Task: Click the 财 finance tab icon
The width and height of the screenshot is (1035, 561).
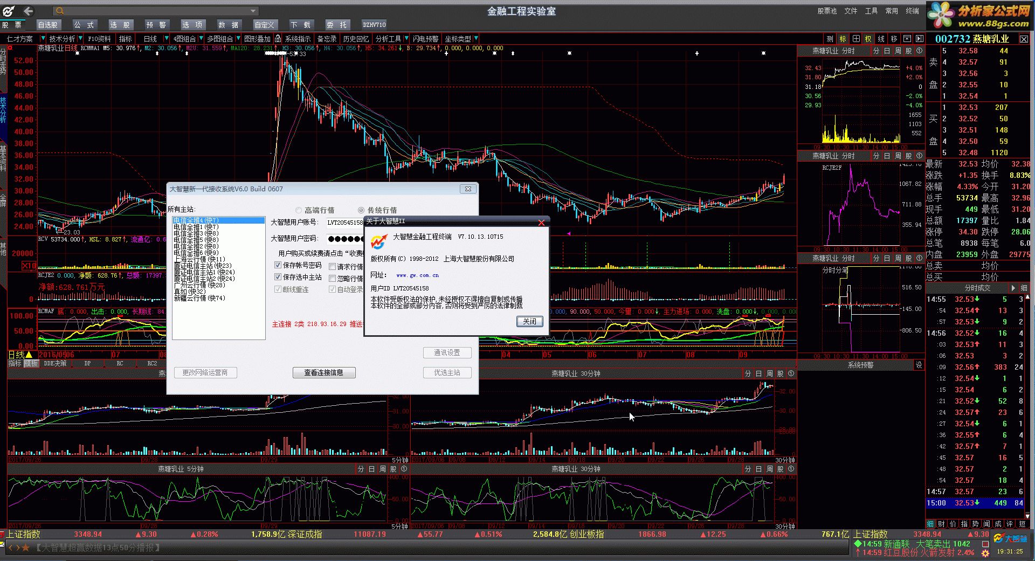Action: 941,524
